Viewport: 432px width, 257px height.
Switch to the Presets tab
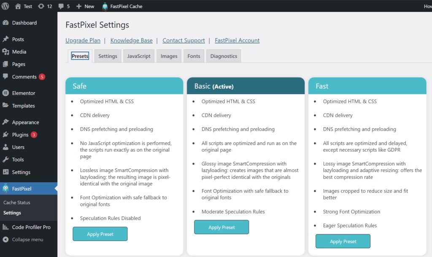click(80, 56)
